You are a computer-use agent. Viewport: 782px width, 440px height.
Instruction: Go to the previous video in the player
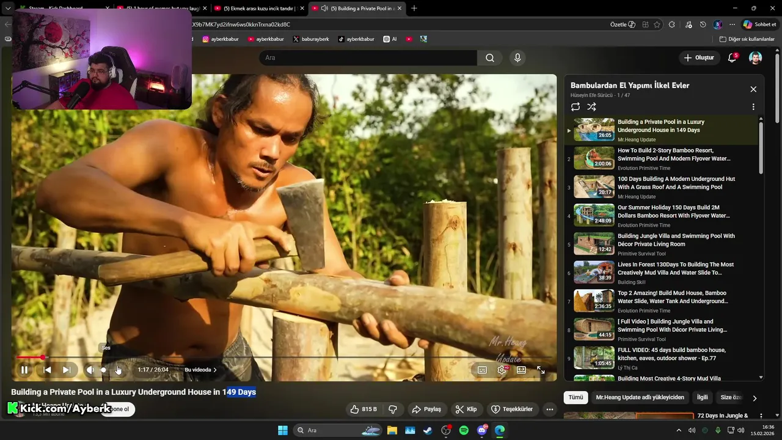[47, 370]
